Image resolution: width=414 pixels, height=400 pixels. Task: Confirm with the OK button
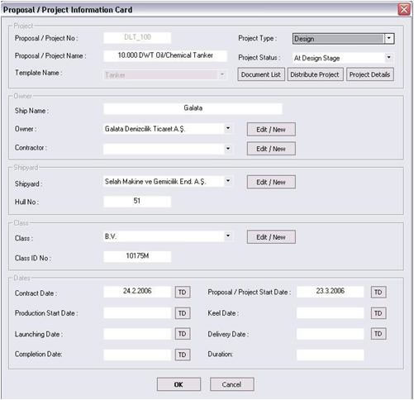click(x=178, y=384)
